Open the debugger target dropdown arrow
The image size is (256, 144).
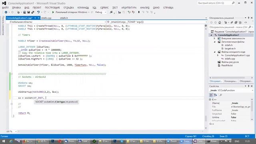click(x=89, y=12)
